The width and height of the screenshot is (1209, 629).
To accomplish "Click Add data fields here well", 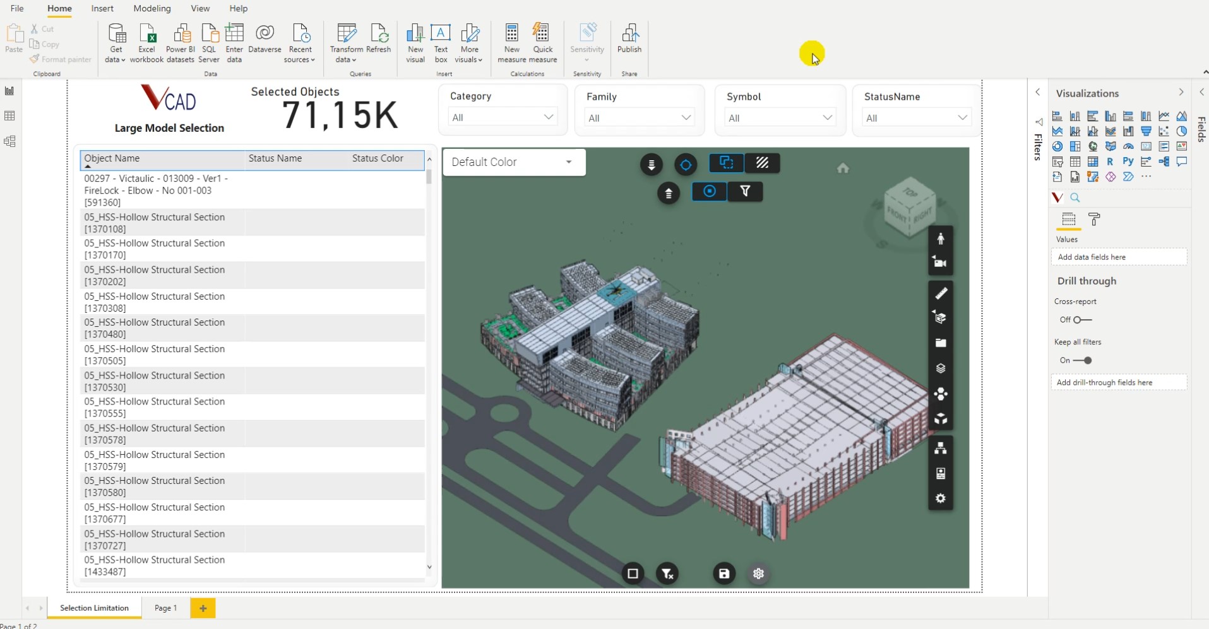I will coord(1119,257).
